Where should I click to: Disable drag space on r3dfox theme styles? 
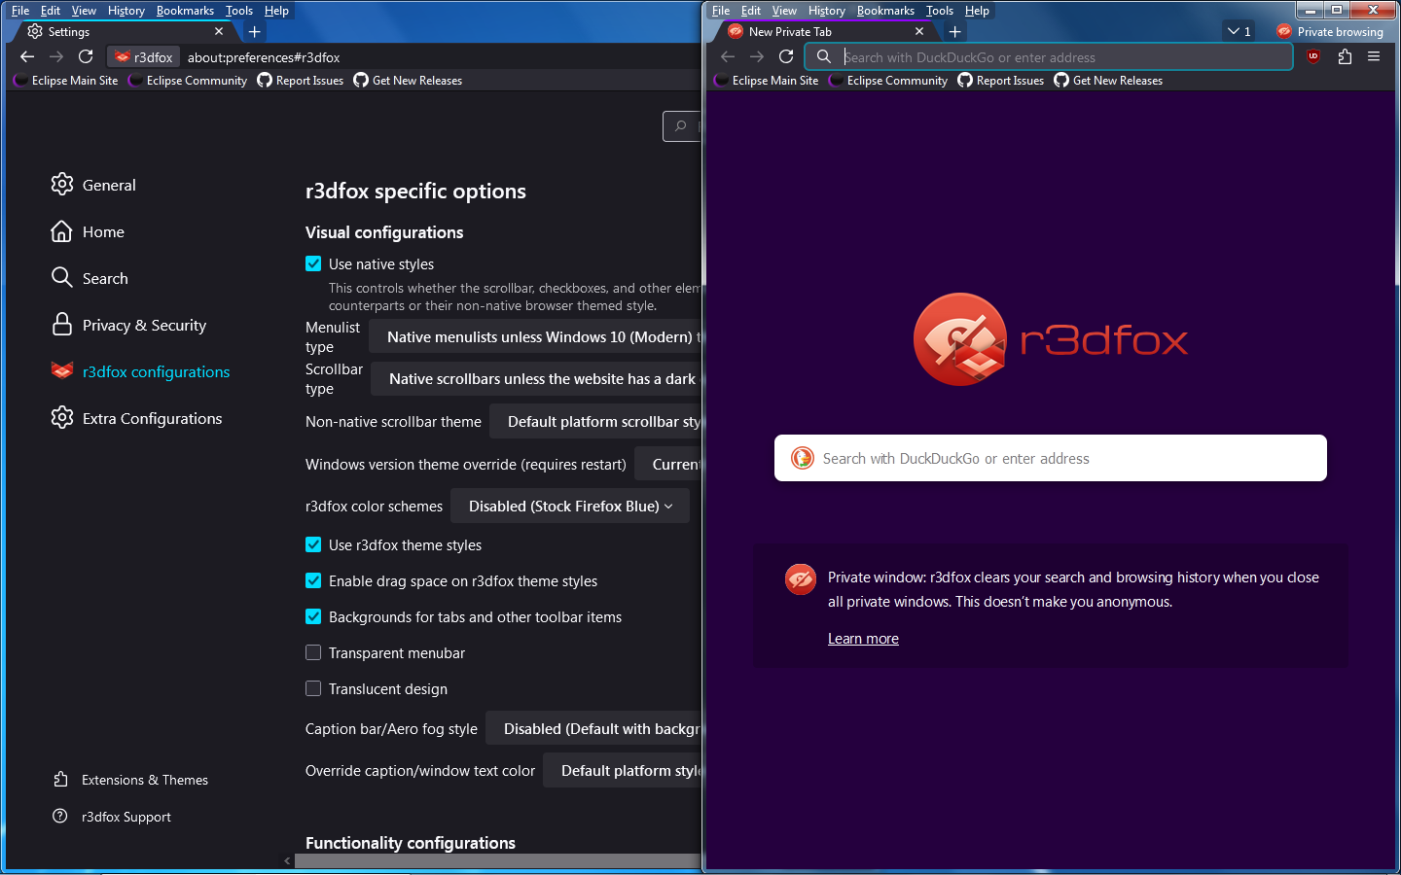(x=313, y=580)
